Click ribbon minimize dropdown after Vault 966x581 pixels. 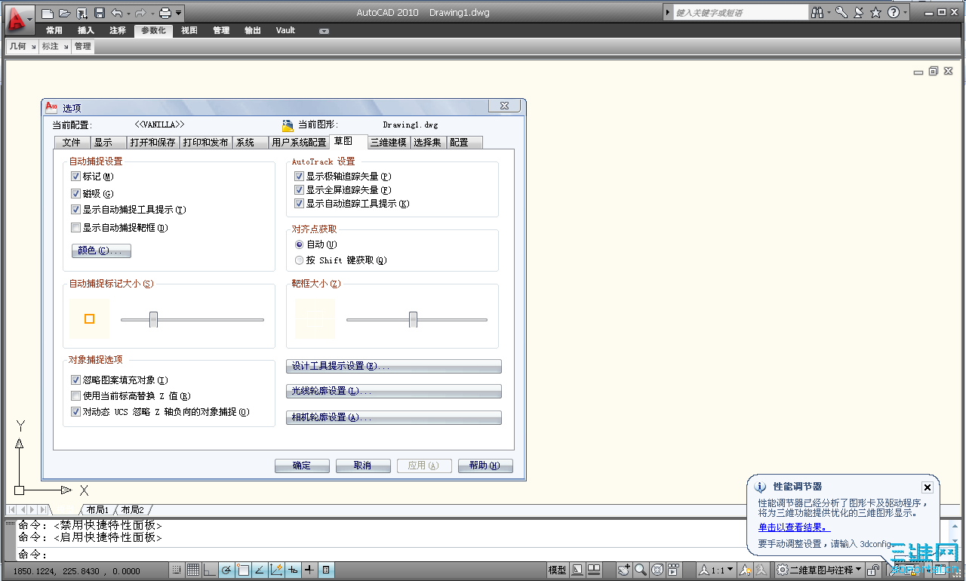324,31
